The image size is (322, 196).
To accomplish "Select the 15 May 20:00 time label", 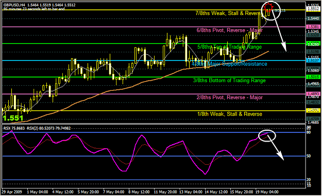I will (242, 192).
